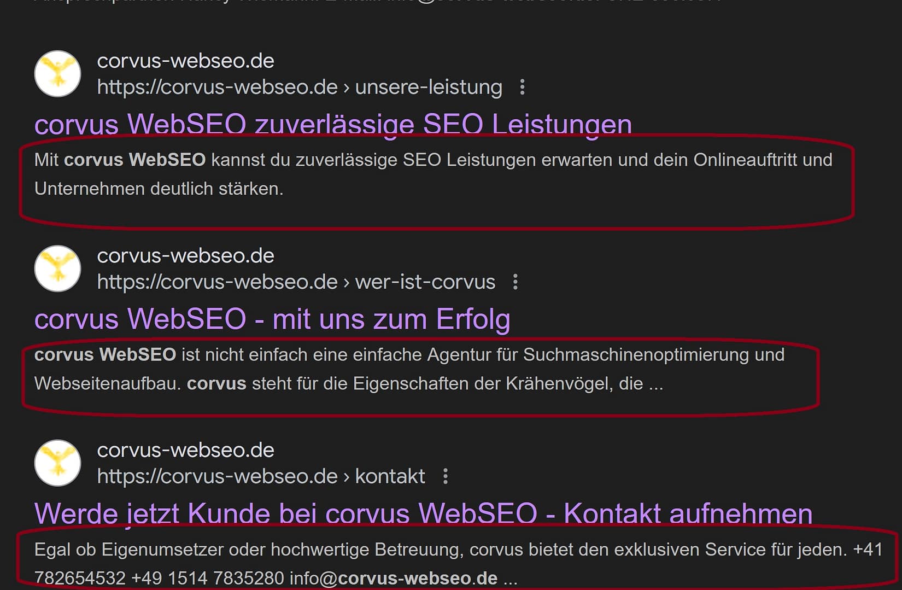Click the URL ending in unsere-leistung
This screenshot has height=590, width=902.
(300, 87)
